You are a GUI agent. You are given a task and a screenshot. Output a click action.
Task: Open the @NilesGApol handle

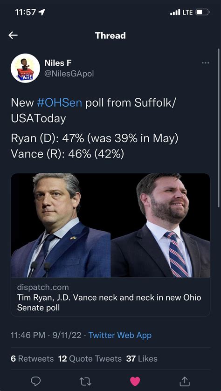(x=69, y=74)
